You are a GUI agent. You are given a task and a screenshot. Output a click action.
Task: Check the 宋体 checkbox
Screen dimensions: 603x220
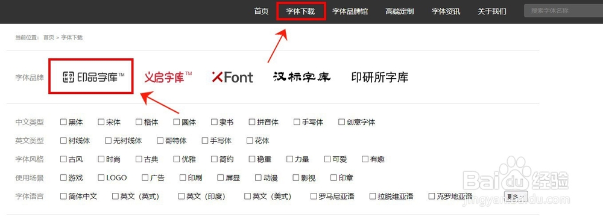[x=101, y=122]
